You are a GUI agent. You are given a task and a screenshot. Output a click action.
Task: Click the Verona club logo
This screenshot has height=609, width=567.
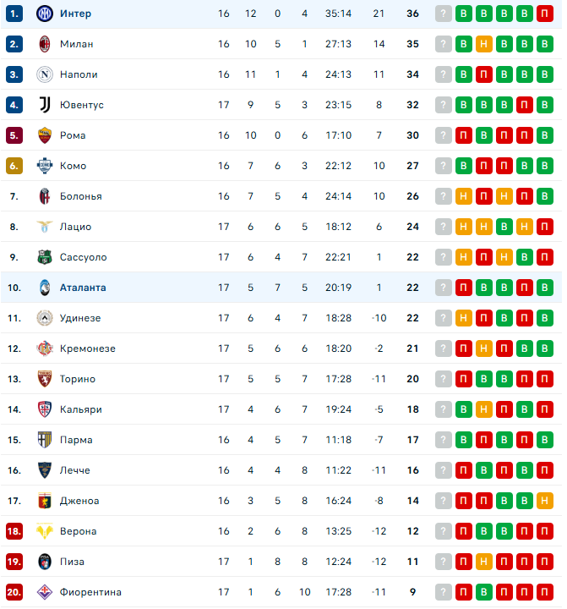(x=45, y=531)
